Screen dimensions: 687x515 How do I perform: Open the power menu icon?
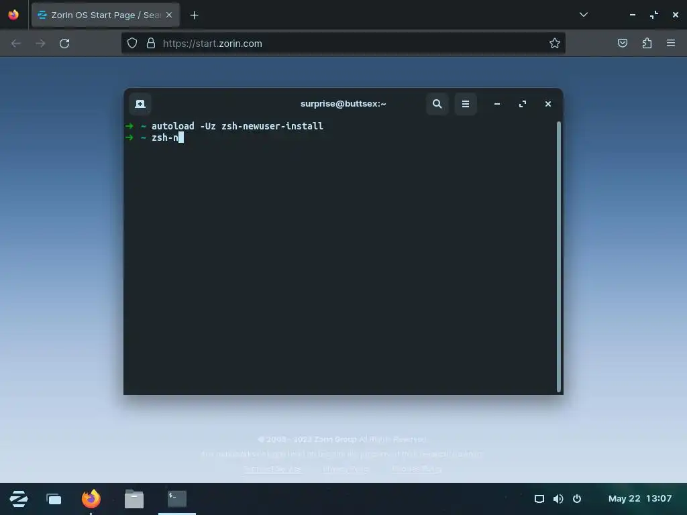pos(576,499)
